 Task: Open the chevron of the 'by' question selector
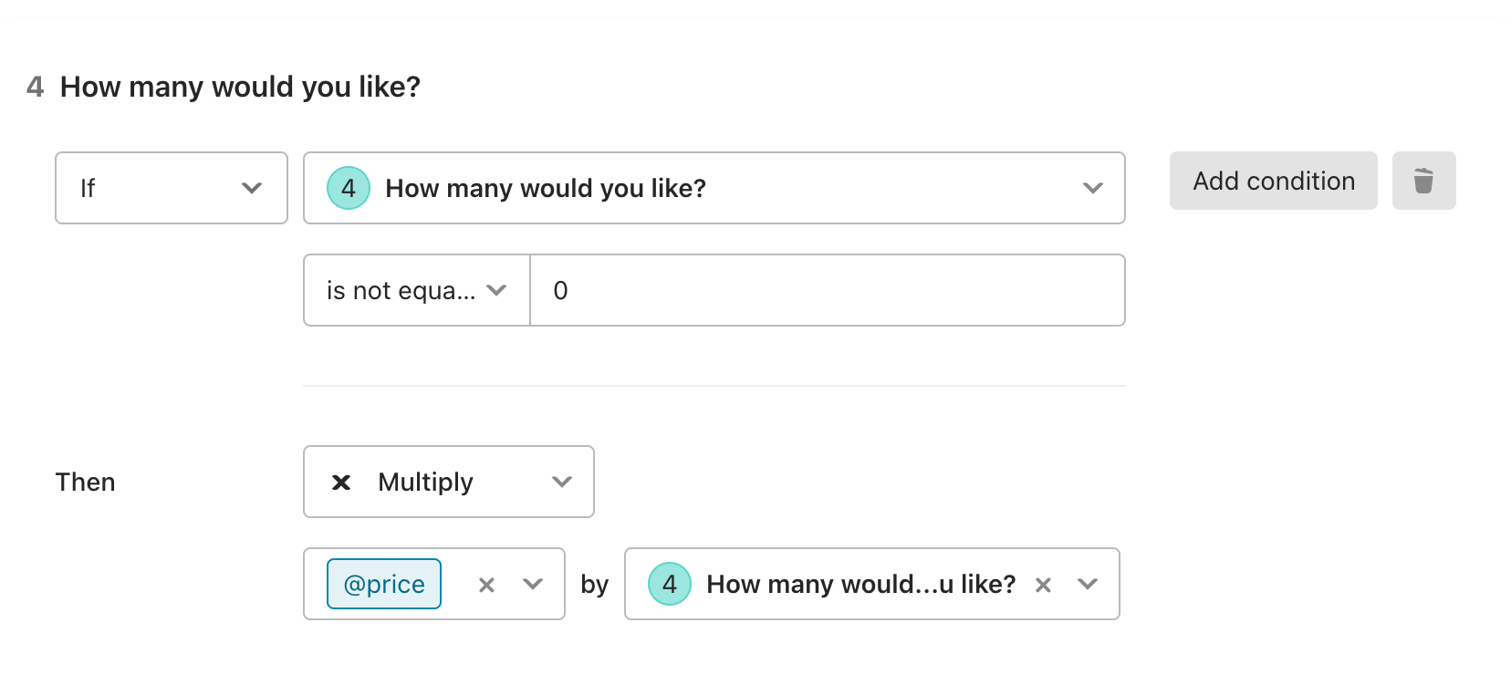(1088, 584)
